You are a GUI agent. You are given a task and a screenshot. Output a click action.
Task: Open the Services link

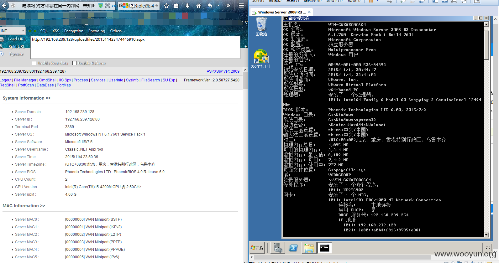98,80
